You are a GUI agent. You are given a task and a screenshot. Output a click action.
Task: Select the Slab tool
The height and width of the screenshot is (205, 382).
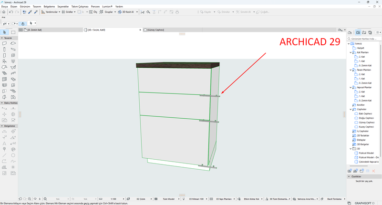click(13, 43)
